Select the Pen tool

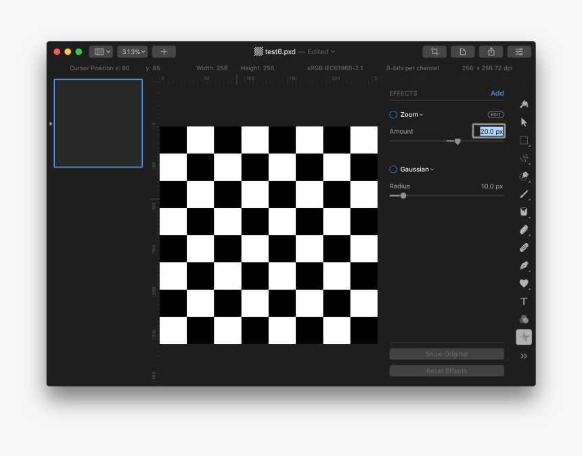[x=524, y=265]
